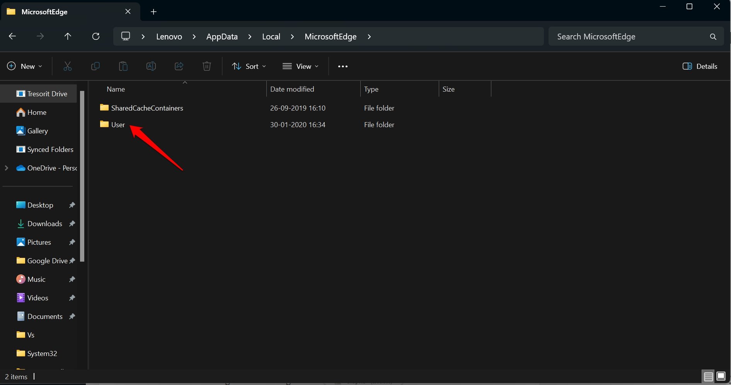
Task: Click the Paste clipboard icon
Action: tap(123, 66)
